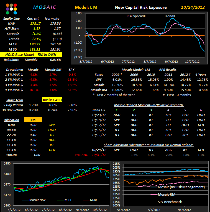Viewport: 210px width, 212px height.
Task: Click the red PENDING label
Action: click(x=81, y=155)
